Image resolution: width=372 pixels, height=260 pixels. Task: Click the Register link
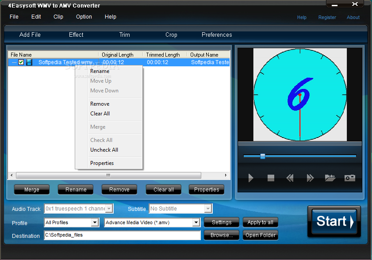pyautogui.click(x=327, y=17)
